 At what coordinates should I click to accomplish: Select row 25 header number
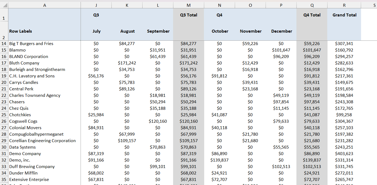click(4, 115)
